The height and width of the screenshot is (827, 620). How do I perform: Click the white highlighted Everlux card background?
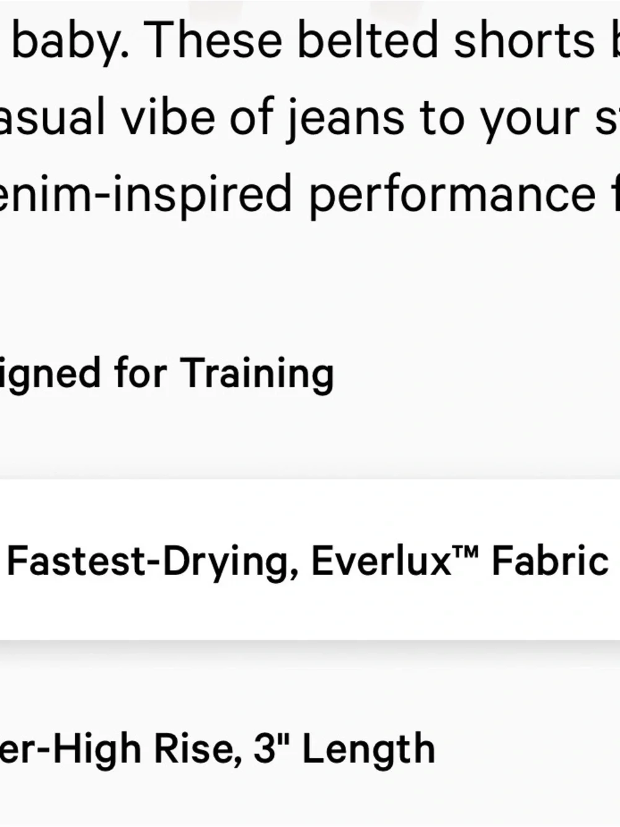310,560
